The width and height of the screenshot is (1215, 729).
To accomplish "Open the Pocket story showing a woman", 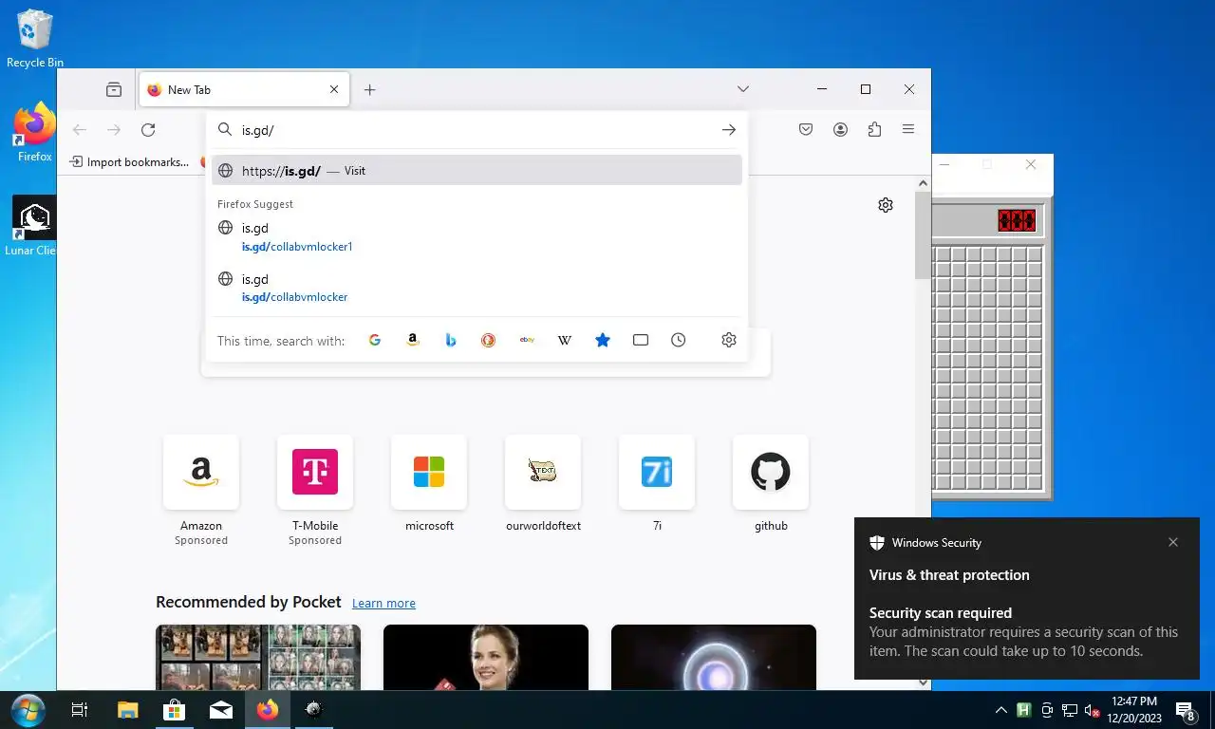I will click(x=486, y=657).
